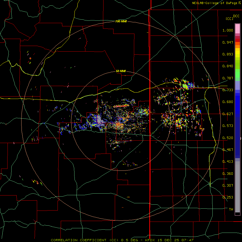Click the KFDX timestamp in caption
Image resolution: width=242 pixels, height=242 pixels.
pyautogui.click(x=169, y=240)
